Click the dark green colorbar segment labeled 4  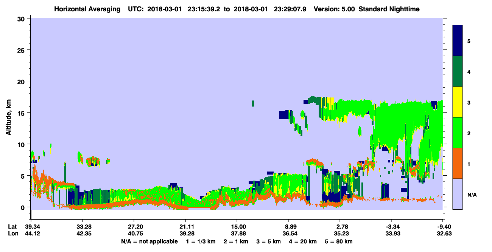point(458,71)
